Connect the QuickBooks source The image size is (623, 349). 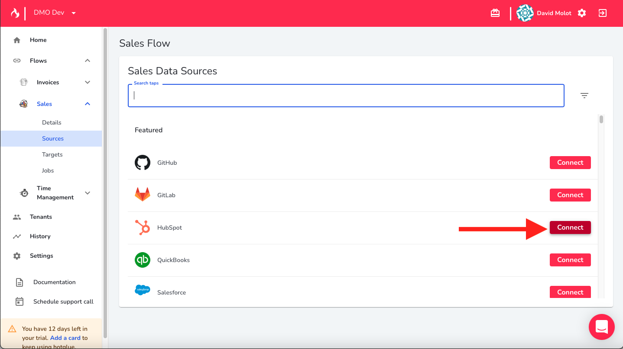(570, 260)
